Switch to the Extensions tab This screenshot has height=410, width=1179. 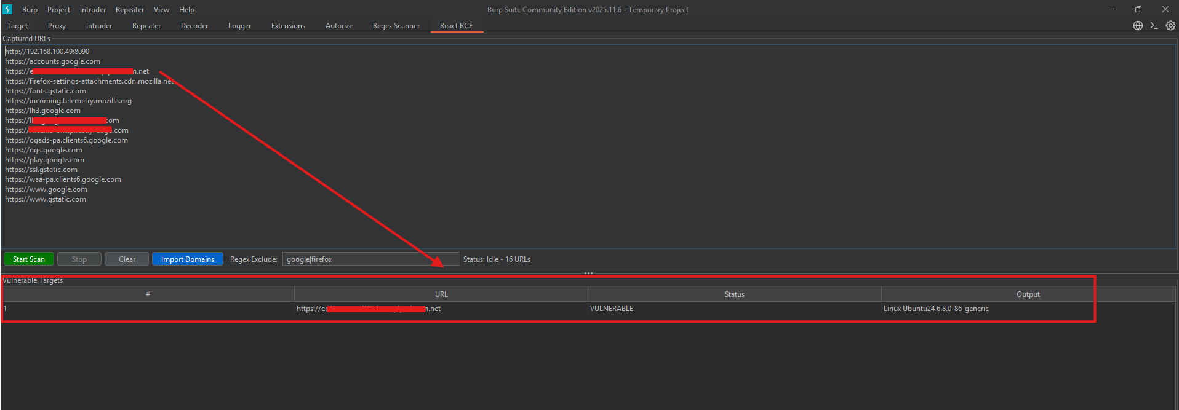tap(288, 26)
